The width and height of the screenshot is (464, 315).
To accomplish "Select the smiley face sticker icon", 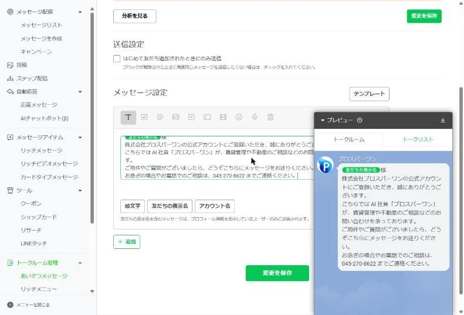I will pyautogui.click(x=239, y=117).
